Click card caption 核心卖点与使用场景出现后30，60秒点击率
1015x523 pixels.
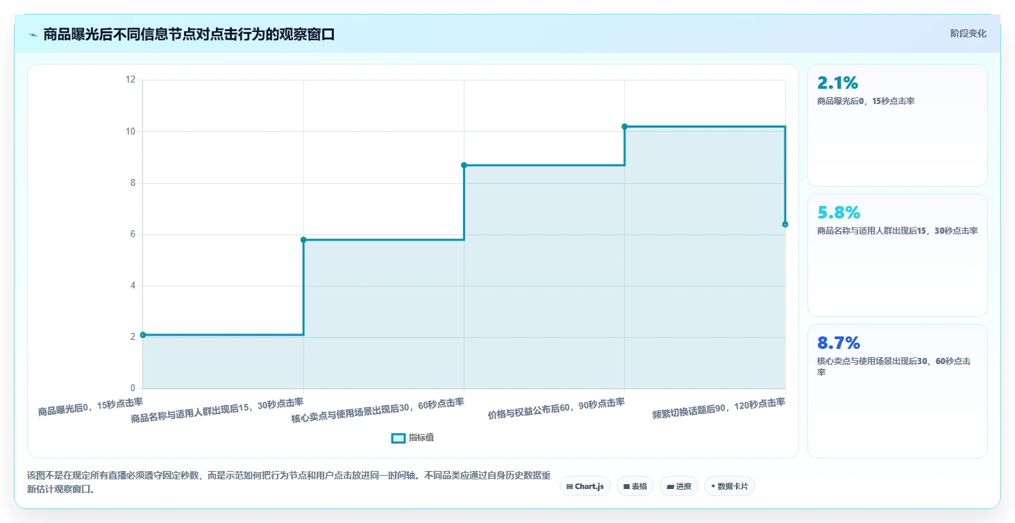(894, 366)
